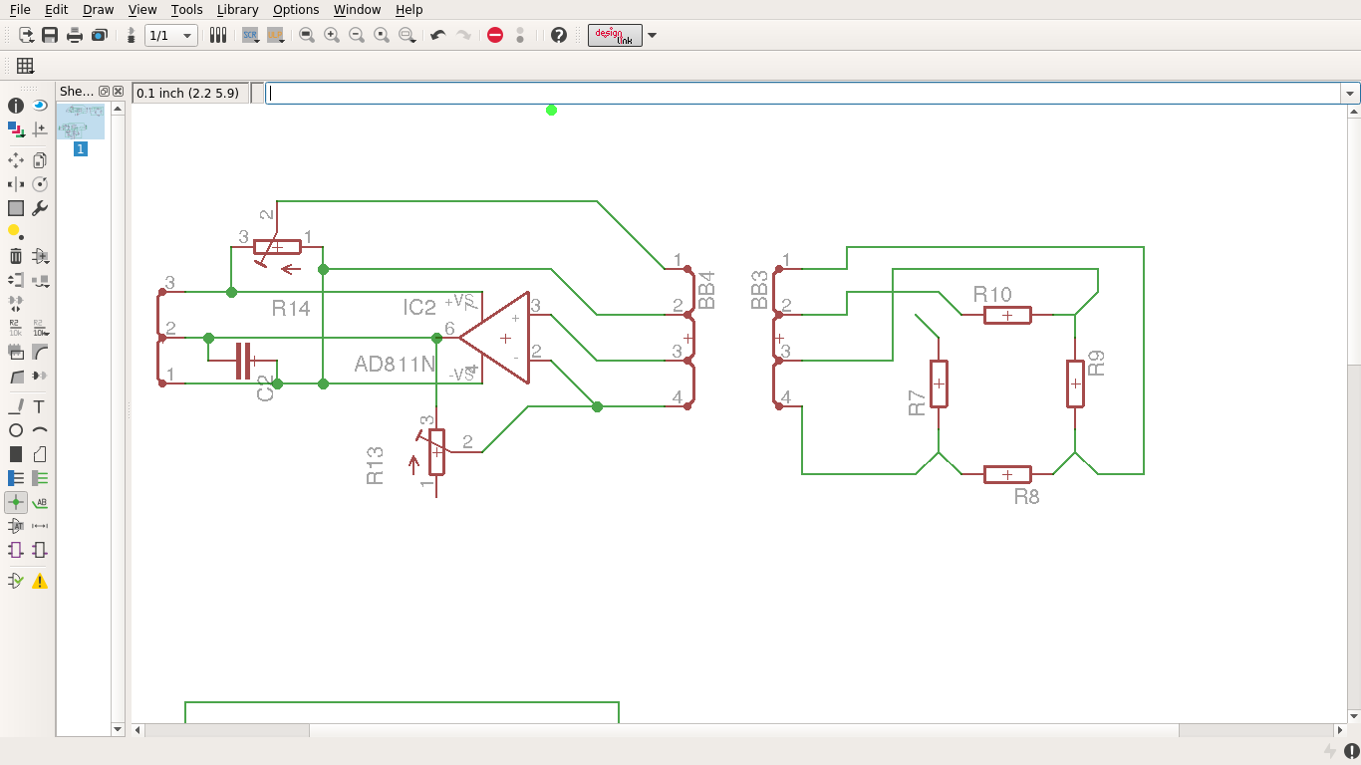
Task: Select the Move tool
Action: (16, 159)
